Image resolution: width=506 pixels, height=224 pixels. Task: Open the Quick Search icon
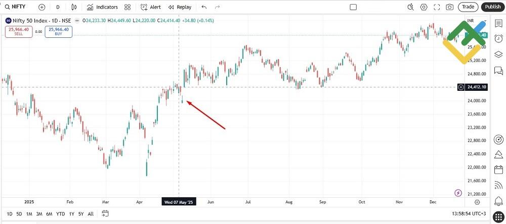(411, 7)
